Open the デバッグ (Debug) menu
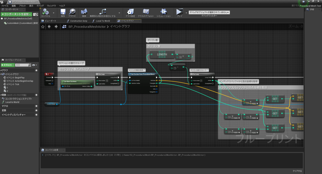The width and height of the screenshot is (322, 174). tap(40, 6)
